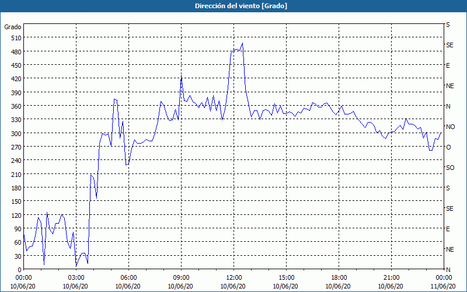This screenshot has height=292, width=467.
Task: Click the 450 degree axis label
Action: click(16, 65)
